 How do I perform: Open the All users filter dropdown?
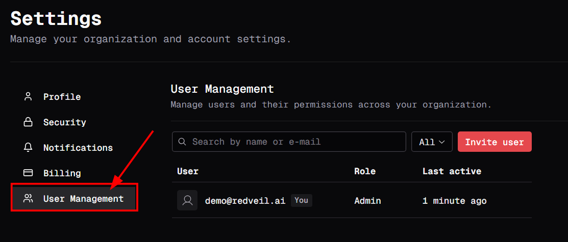[x=432, y=142]
